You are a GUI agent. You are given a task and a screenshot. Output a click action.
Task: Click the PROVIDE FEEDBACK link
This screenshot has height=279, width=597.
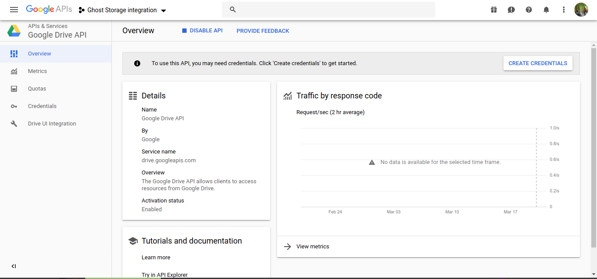pyautogui.click(x=263, y=31)
